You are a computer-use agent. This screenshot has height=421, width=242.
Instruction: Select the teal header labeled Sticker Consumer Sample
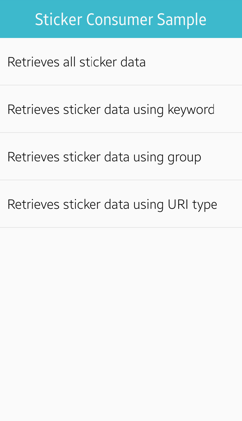[121, 19]
